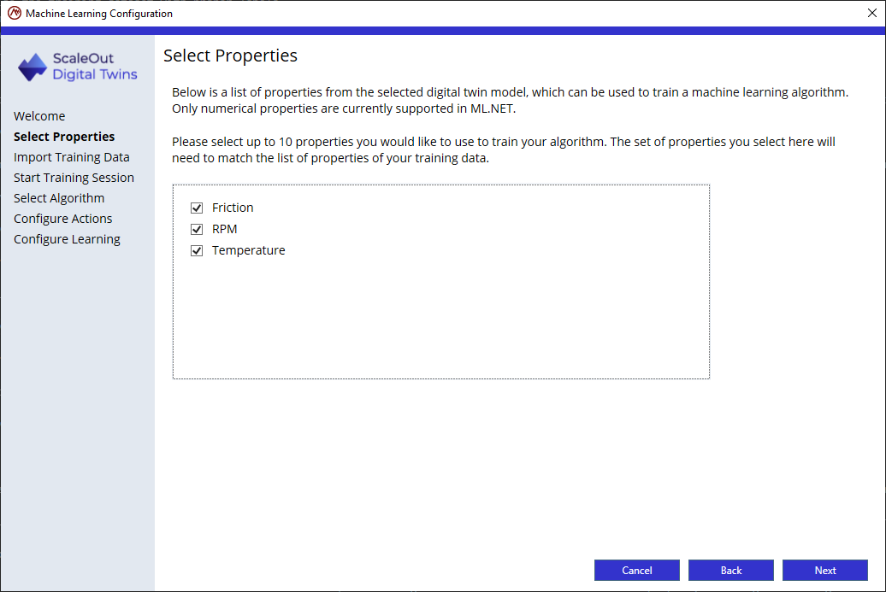Go to the Welcome step in the sidebar
The height and width of the screenshot is (592, 886).
(39, 116)
